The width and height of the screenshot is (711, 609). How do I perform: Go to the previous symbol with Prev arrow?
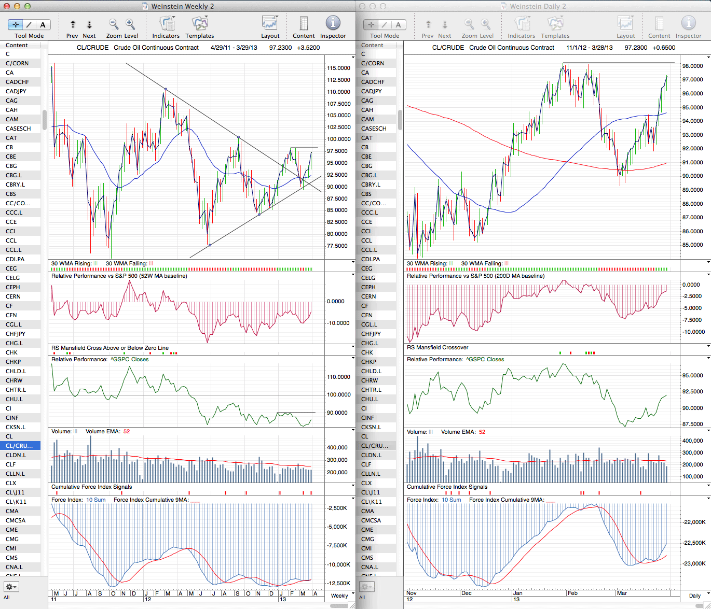click(73, 24)
